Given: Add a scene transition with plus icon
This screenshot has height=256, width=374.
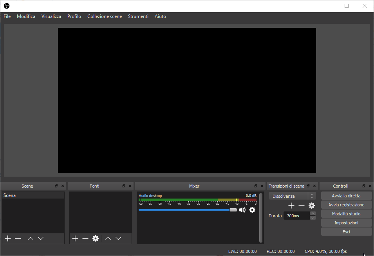Looking at the screenshot, I should 291,206.
